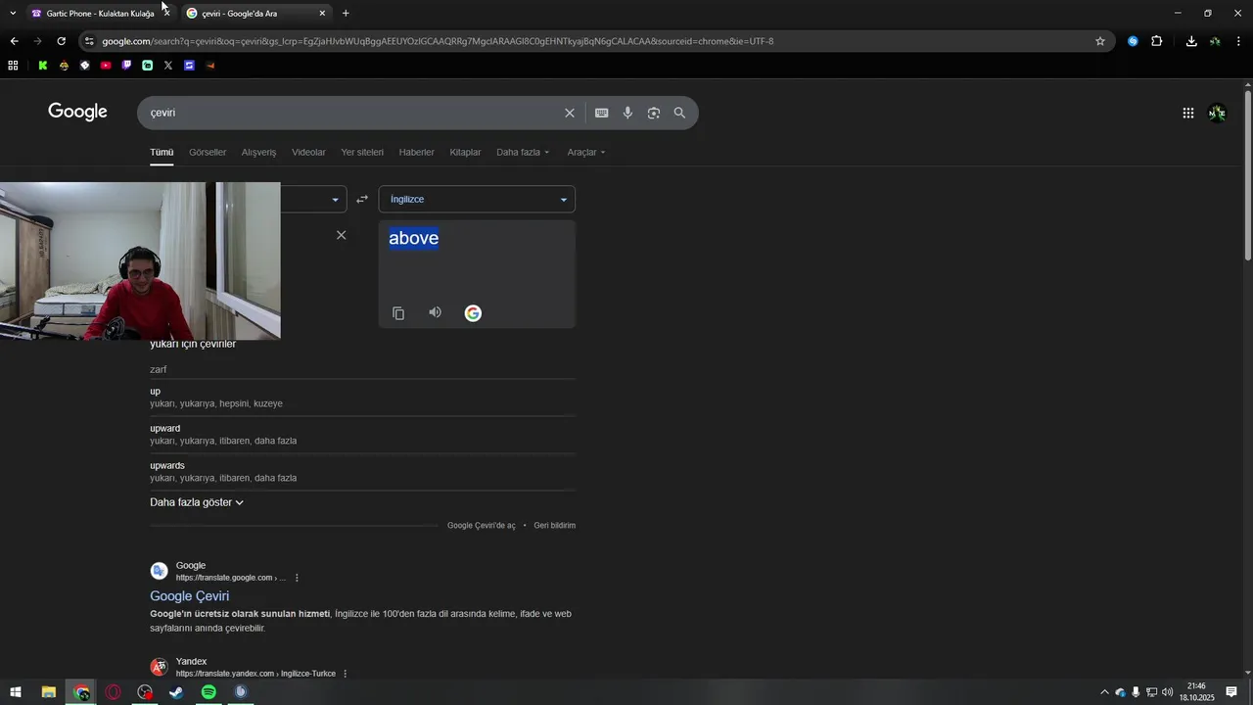
Task: Click the 'Geri bildirim' feedback link
Action: coord(554,526)
